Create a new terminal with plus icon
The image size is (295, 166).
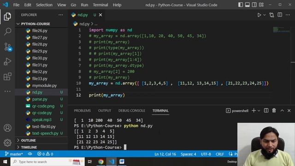coord(254,111)
